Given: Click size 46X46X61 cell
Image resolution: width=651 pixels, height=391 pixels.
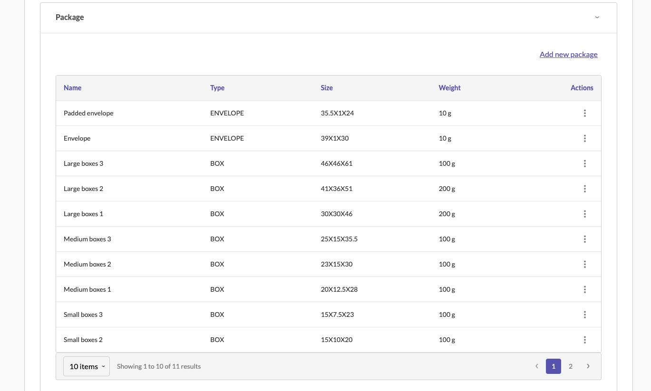Looking at the screenshot, I should [337, 163].
